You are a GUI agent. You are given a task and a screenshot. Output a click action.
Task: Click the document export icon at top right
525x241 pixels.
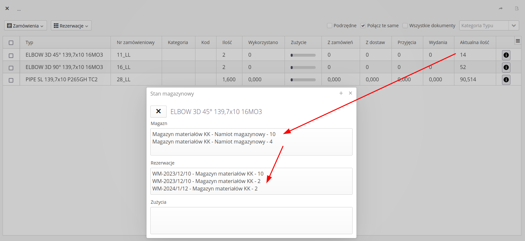click(x=517, y=8)
